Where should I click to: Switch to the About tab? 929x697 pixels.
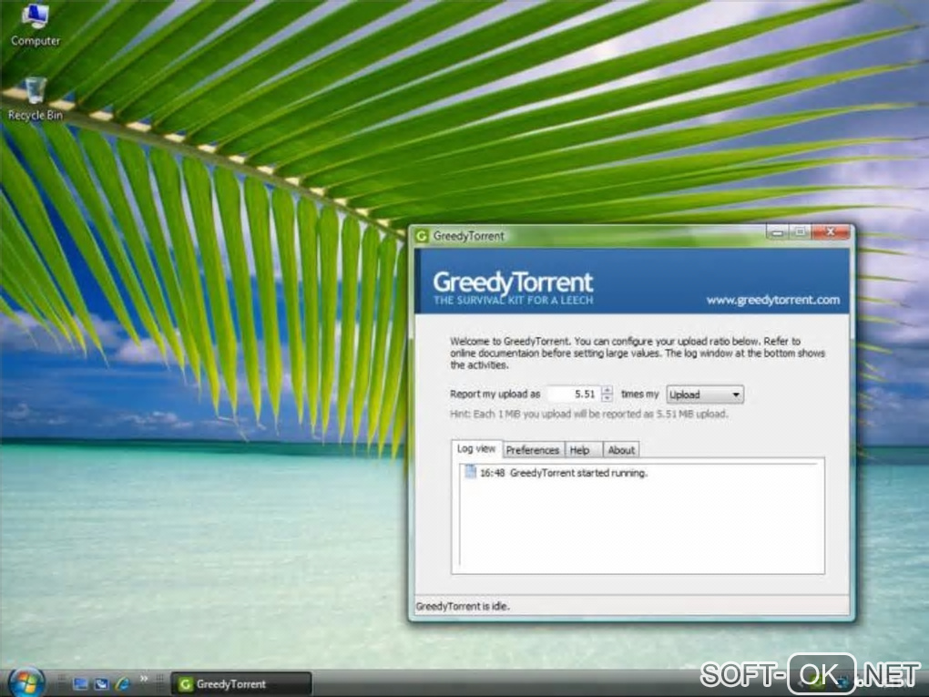click(x=621, y=450)
